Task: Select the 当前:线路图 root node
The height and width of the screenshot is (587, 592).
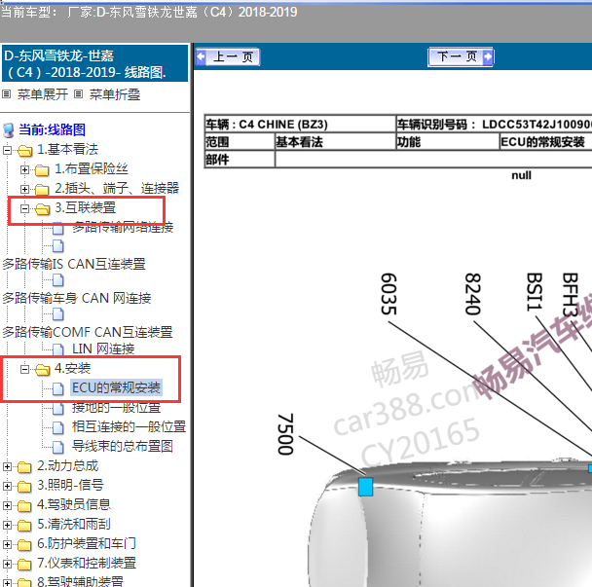Action: tap(53, 129)
